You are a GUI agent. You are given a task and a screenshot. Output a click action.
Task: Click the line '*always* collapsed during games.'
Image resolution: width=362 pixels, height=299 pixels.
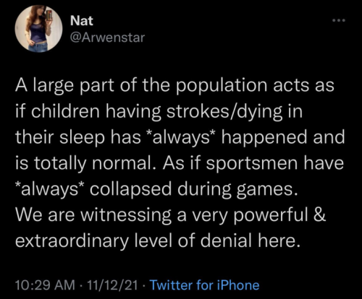tap(156, 189)
